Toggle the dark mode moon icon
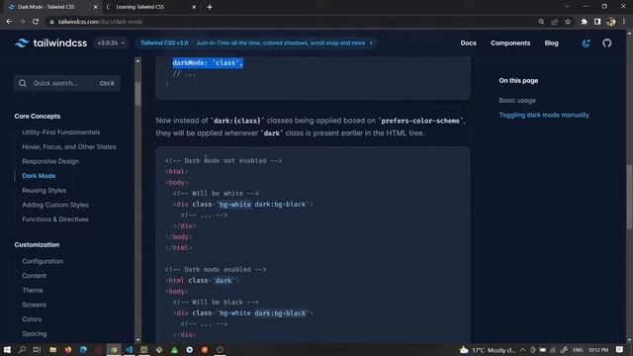This screenshot has height=356, width=633. point(586,44)
